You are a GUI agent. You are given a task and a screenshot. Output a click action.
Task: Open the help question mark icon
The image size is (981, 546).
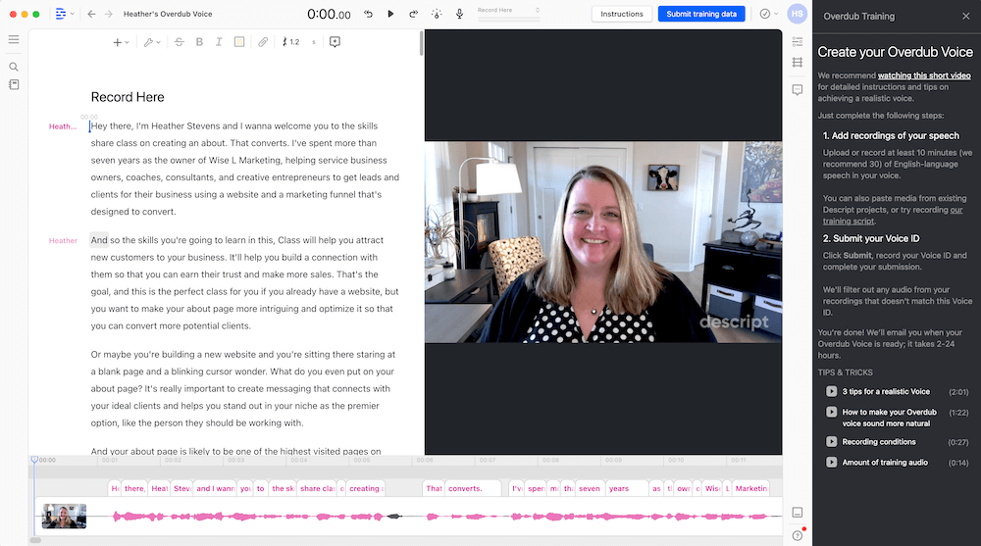tap(797, 535)
